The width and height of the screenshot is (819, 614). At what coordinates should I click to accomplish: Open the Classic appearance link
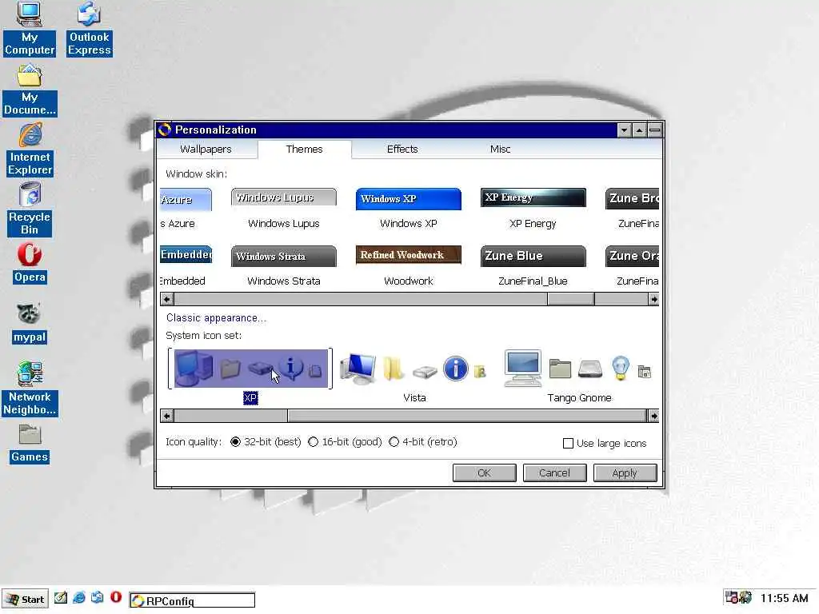pyautogui.click(x=216, y=318)
